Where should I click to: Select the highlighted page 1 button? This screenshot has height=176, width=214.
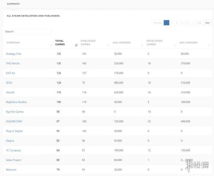tap(166, 23)
